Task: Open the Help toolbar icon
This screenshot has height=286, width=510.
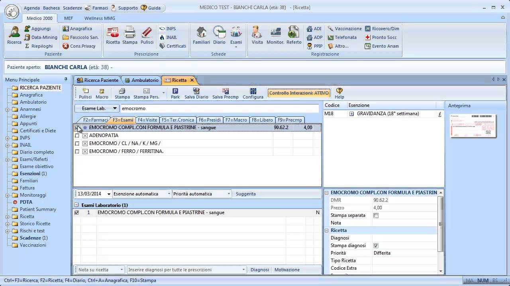Action: tap(339, 94)
